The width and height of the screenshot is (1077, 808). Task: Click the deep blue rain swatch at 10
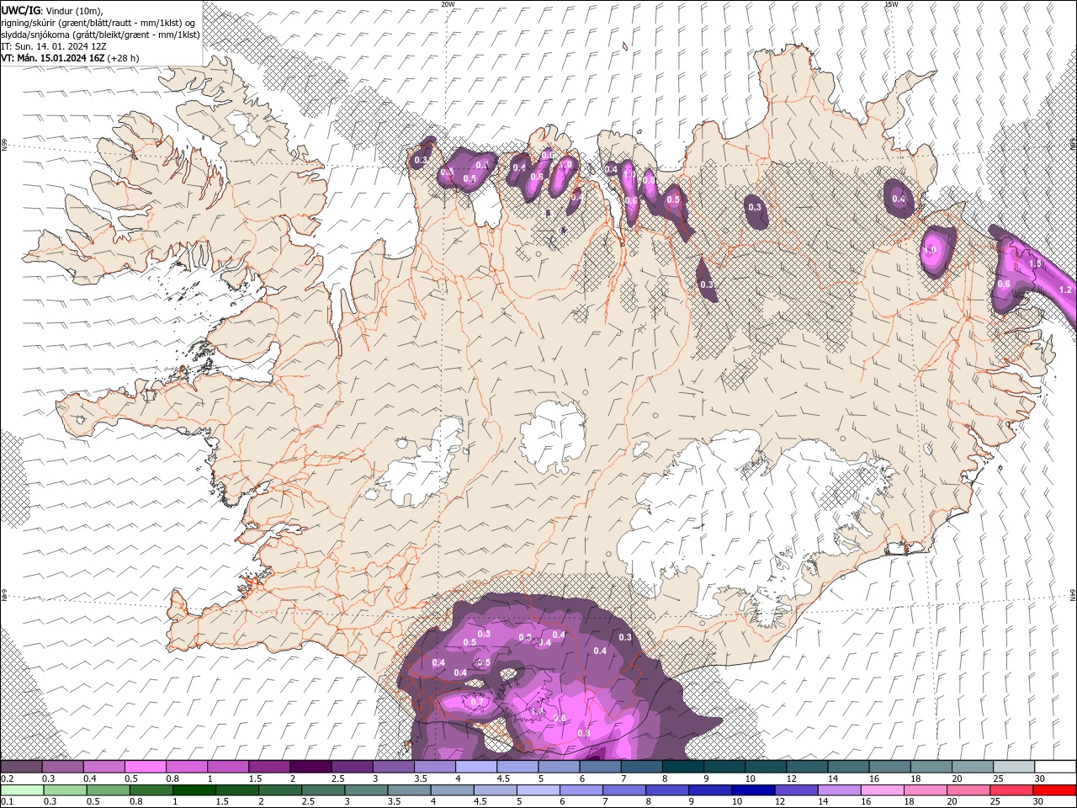click(754, 790)
